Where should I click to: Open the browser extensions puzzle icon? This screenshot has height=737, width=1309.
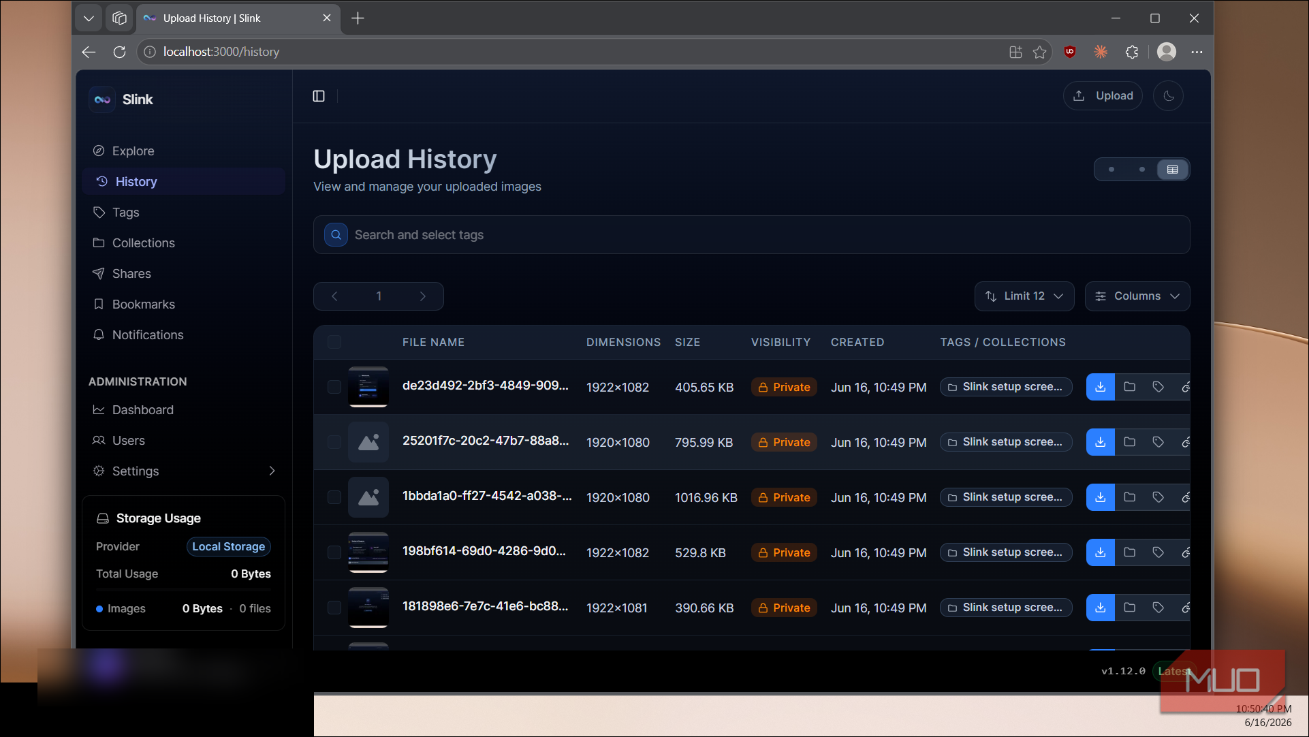1132,52
